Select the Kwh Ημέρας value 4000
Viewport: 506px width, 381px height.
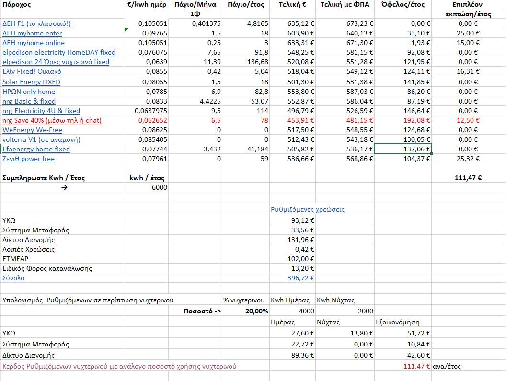[x=292, y=311]
